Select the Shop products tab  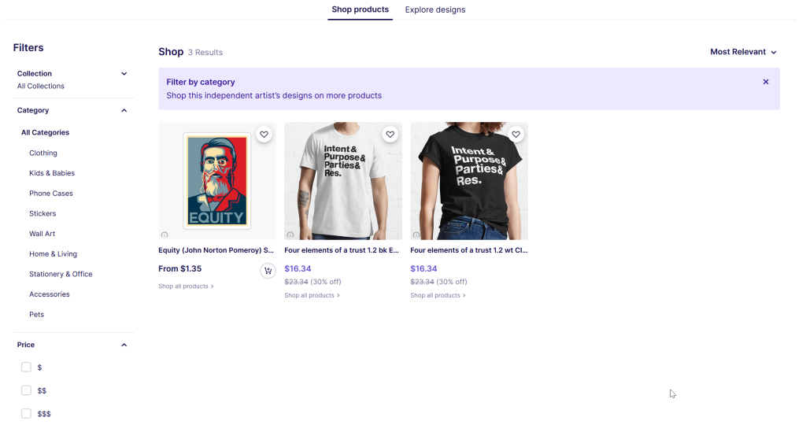point(360,10)
